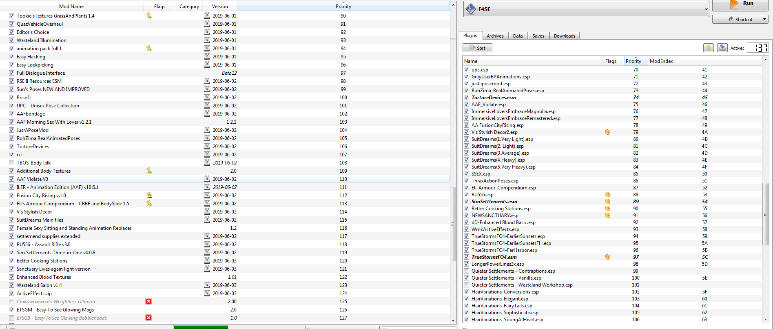This screenshot has height=329, width=773.
Task: Select the ILER - Animation Edition (AAF) v10.6.1 mod
Action: [225, 187]
